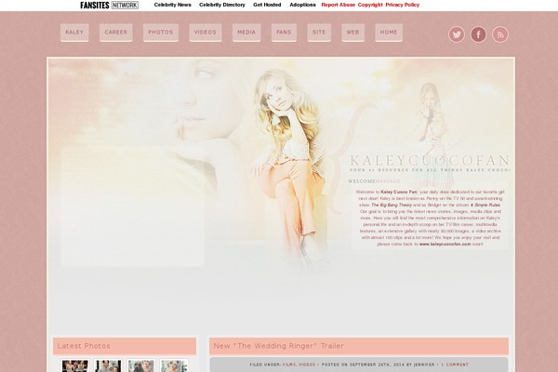This screenshot has width=558, height=372.
Task: Click the Latest Photos heading
Action: coord(84,346)
